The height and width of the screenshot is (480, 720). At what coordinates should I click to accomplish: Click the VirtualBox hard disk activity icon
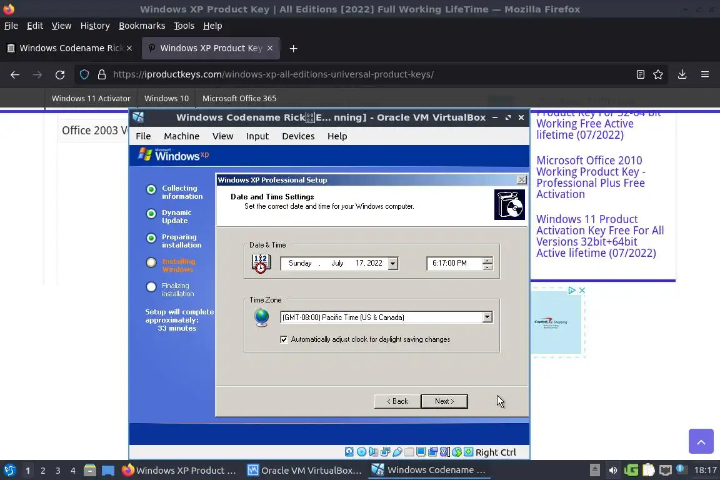pyautogui.click(x=349, y=452)
